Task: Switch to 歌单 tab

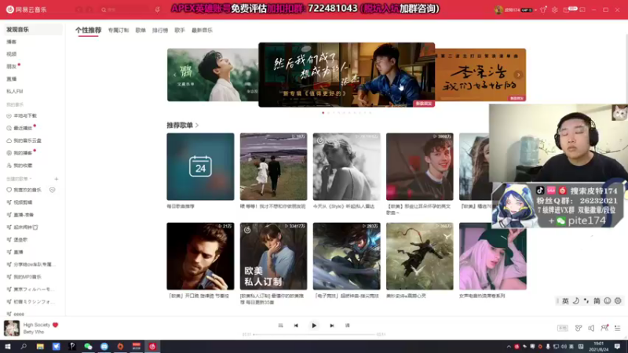Action: pos(141,31)
